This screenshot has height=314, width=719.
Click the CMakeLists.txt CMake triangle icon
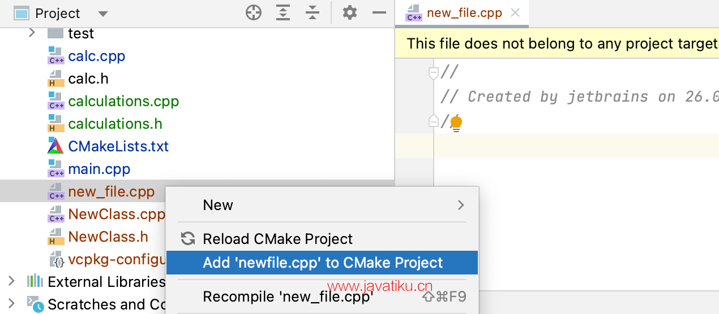[x=55, y=146]
